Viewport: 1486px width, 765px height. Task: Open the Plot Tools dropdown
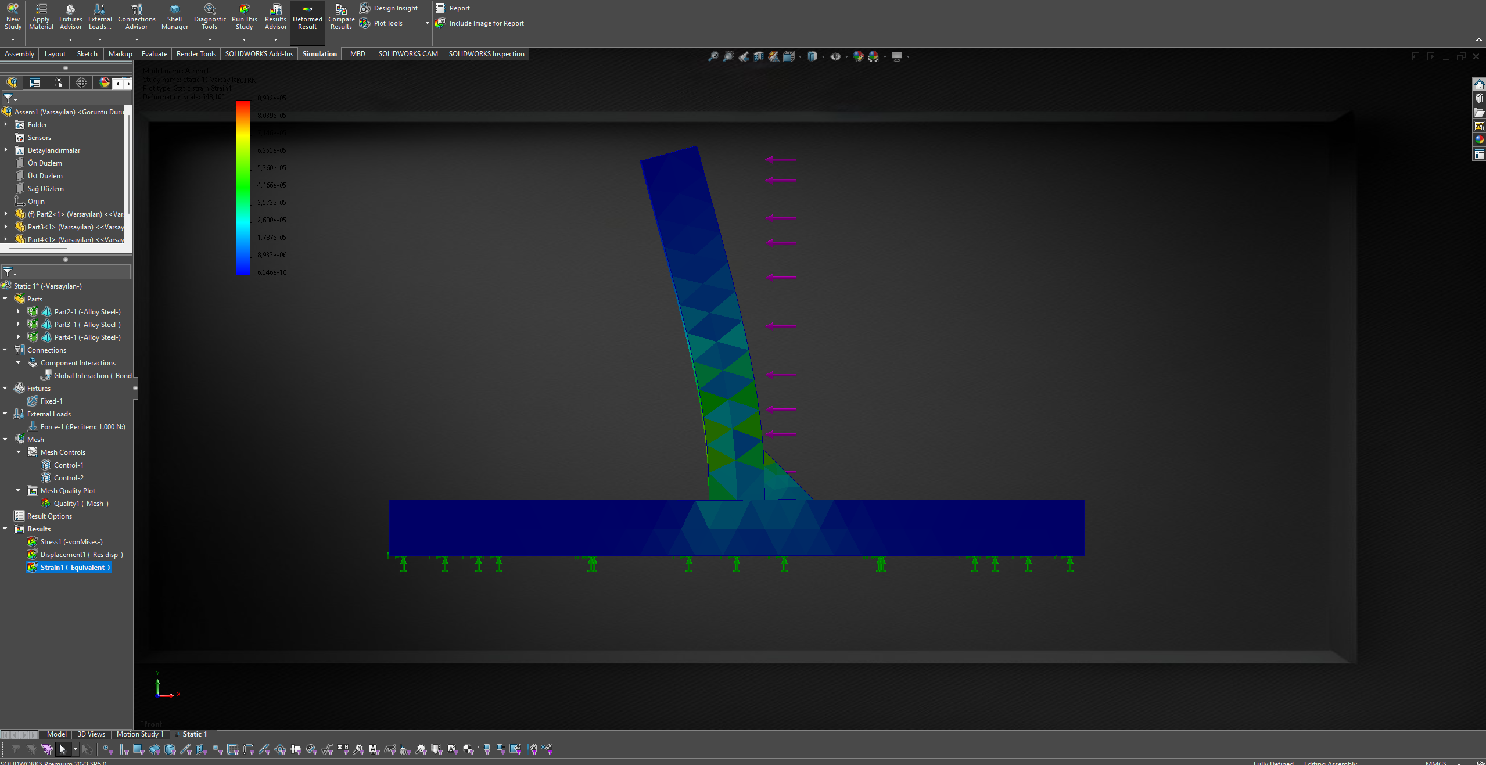click(427, 23)
